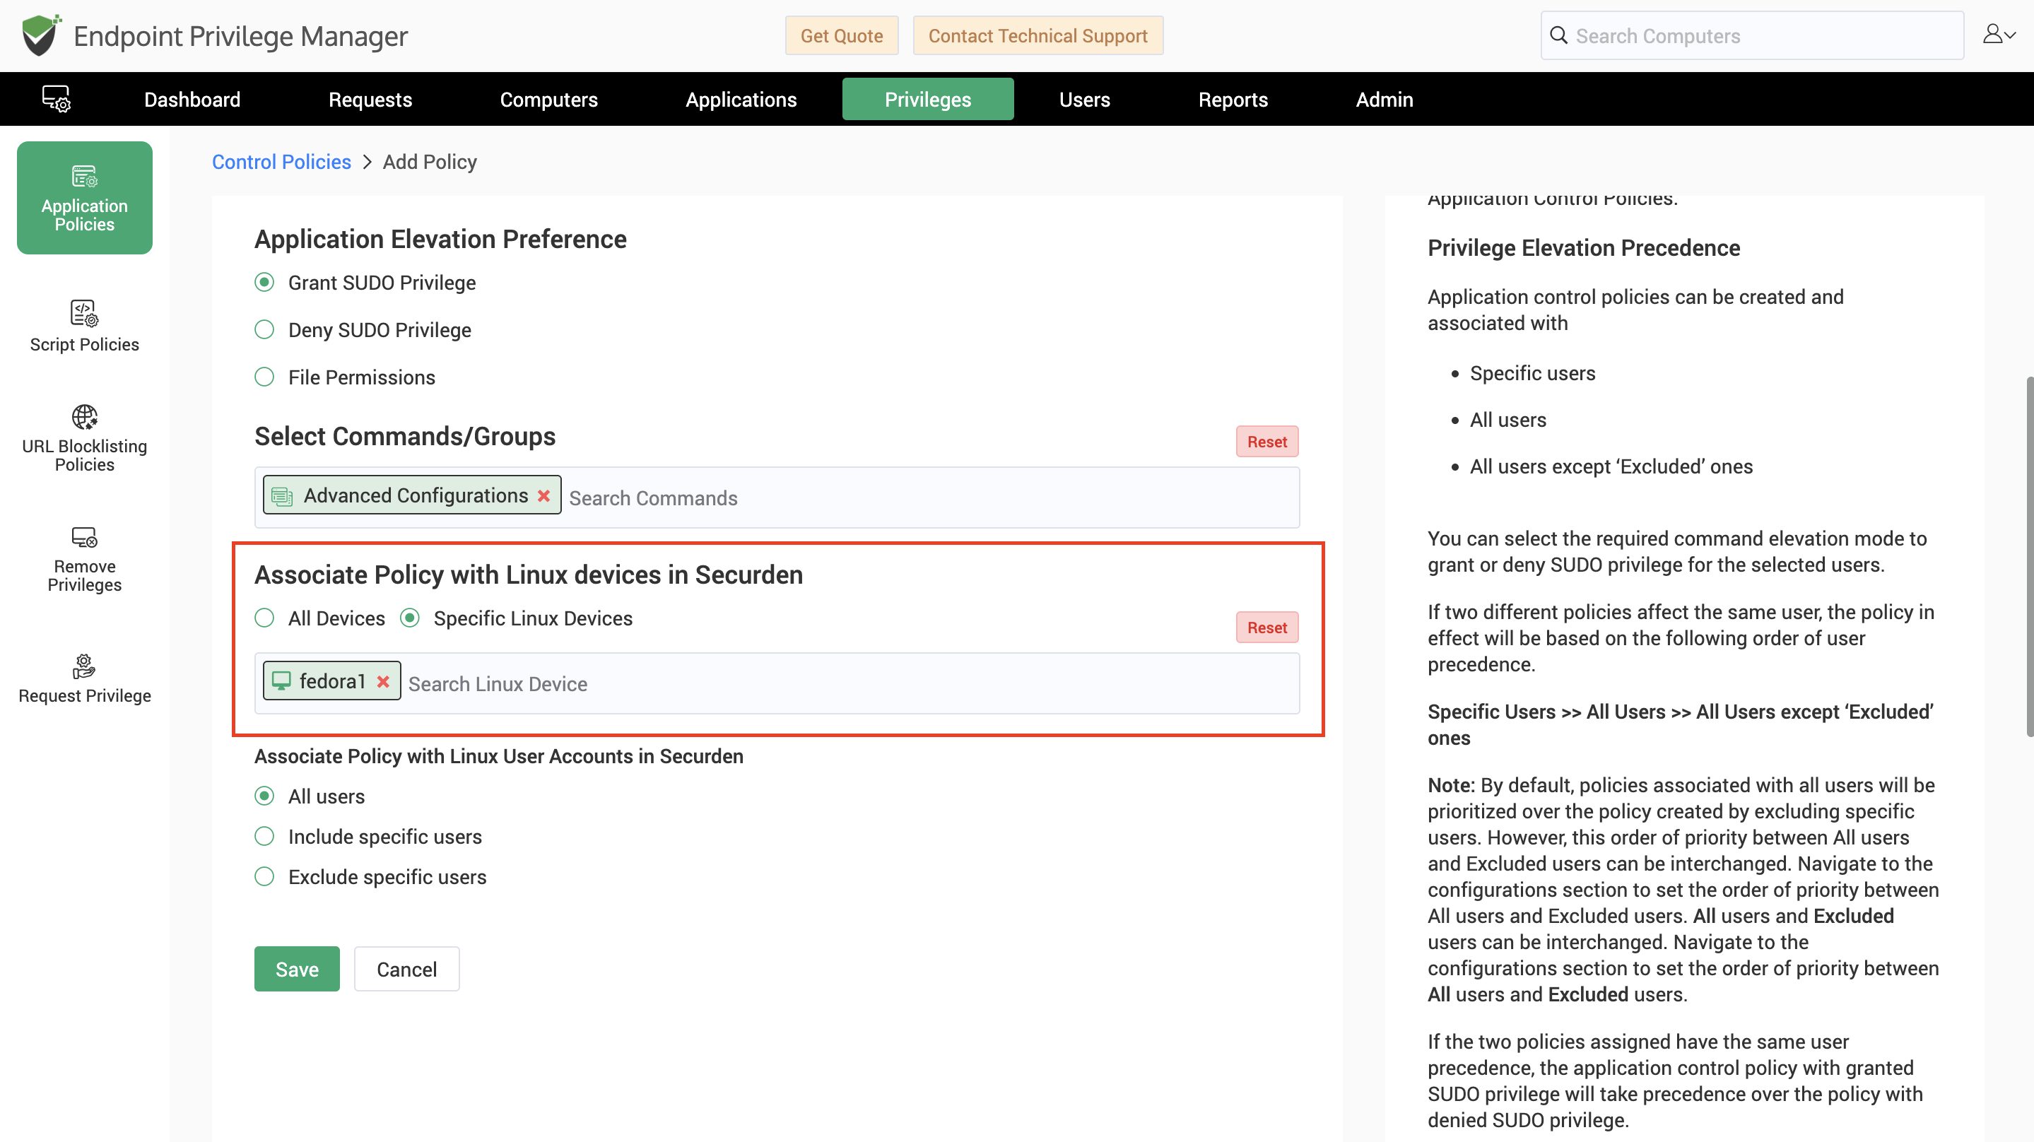The width and height of the screenshot is (2034, 1142).
Task: Select Deny SUDO Privilege option
Action: pos(264,329)
